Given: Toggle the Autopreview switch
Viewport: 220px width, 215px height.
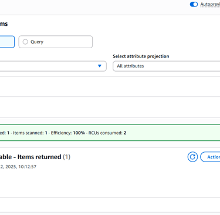Looking at the screenshot, I should point(194,4).
